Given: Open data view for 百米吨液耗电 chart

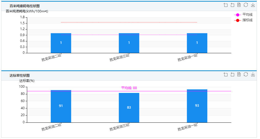Looking at the screenshot, I should pos(239,5).
